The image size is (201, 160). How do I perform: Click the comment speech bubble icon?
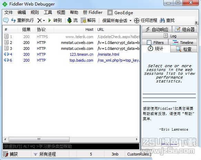tap(6, 20)
